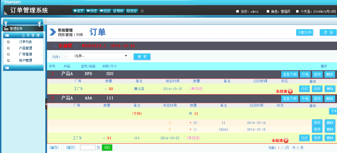The width and height of the screenshot is (337, 153).
Task: Log out using the 退出 power button
Action: (x=131, y=11)
